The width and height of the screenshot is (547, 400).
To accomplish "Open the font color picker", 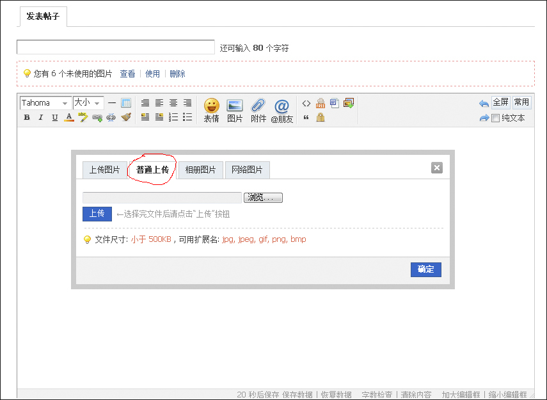I will 69,117.
